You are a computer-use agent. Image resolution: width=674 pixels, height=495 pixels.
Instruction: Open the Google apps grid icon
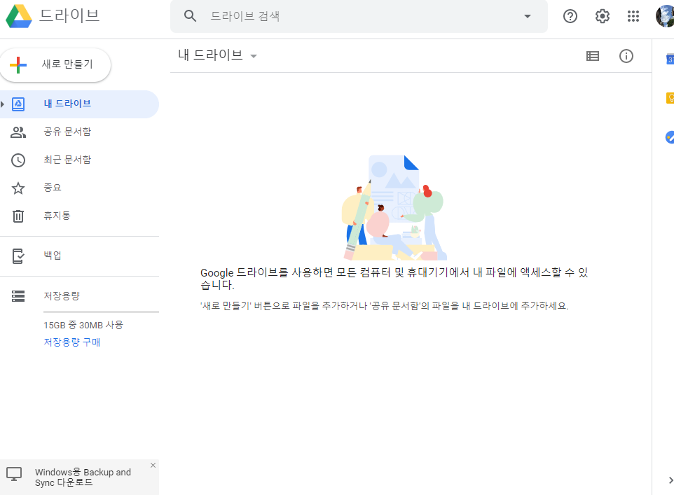click(633, 16)
